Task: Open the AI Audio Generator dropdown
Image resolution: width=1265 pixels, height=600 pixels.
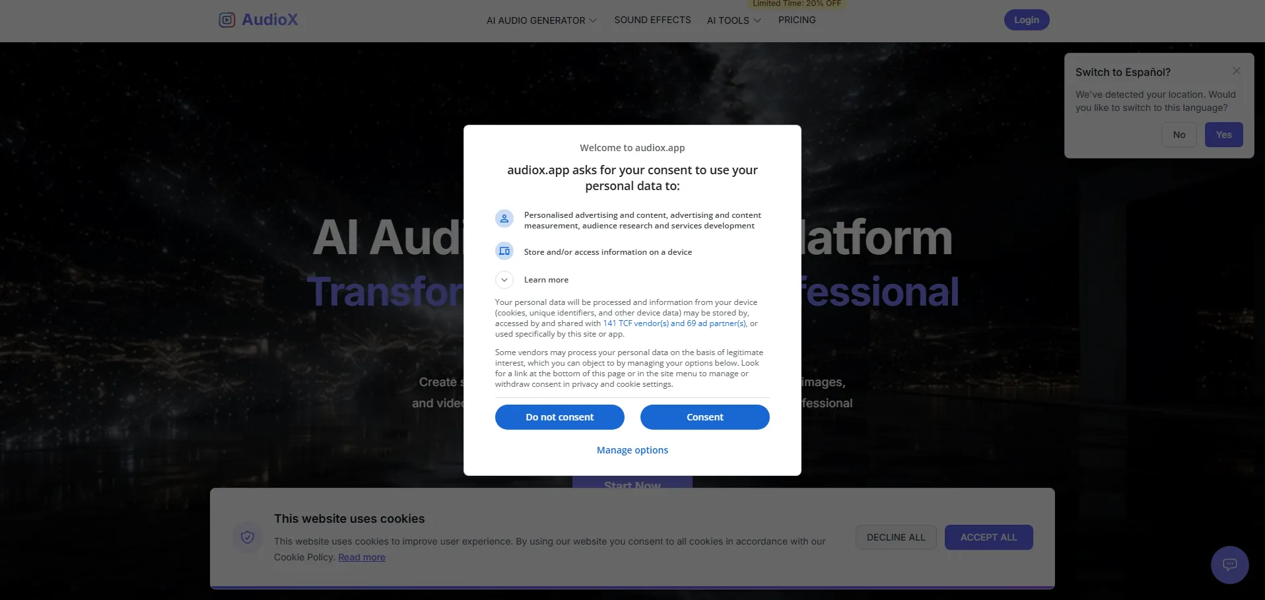Action: point(541,20)
